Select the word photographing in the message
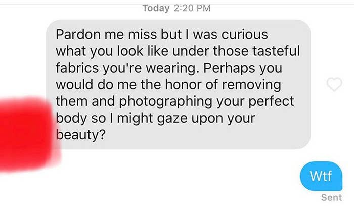 pyautogui.click(x=165, y=101)
